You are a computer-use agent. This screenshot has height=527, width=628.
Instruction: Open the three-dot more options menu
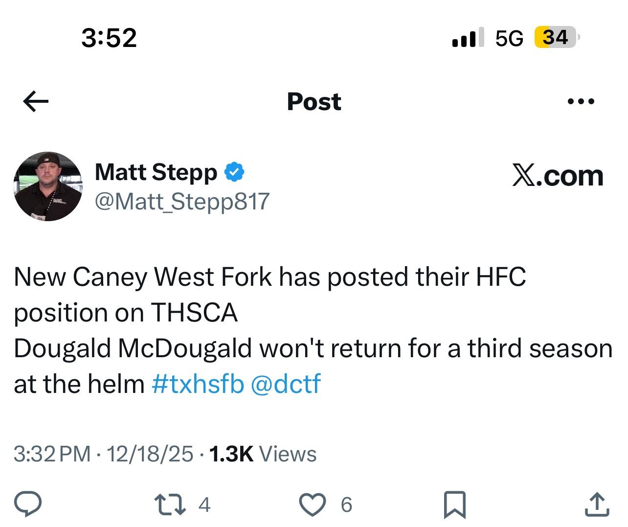click(x=581, y=102)
